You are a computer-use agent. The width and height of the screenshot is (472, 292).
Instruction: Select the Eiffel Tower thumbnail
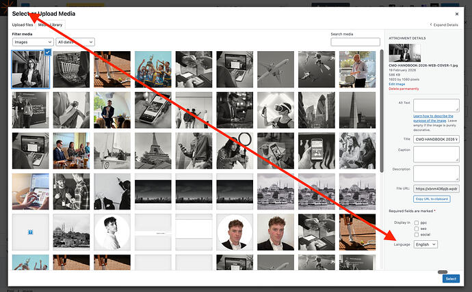(153, 151)
